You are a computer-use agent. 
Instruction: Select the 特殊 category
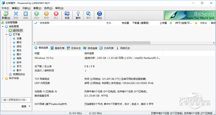click(19, 58)
